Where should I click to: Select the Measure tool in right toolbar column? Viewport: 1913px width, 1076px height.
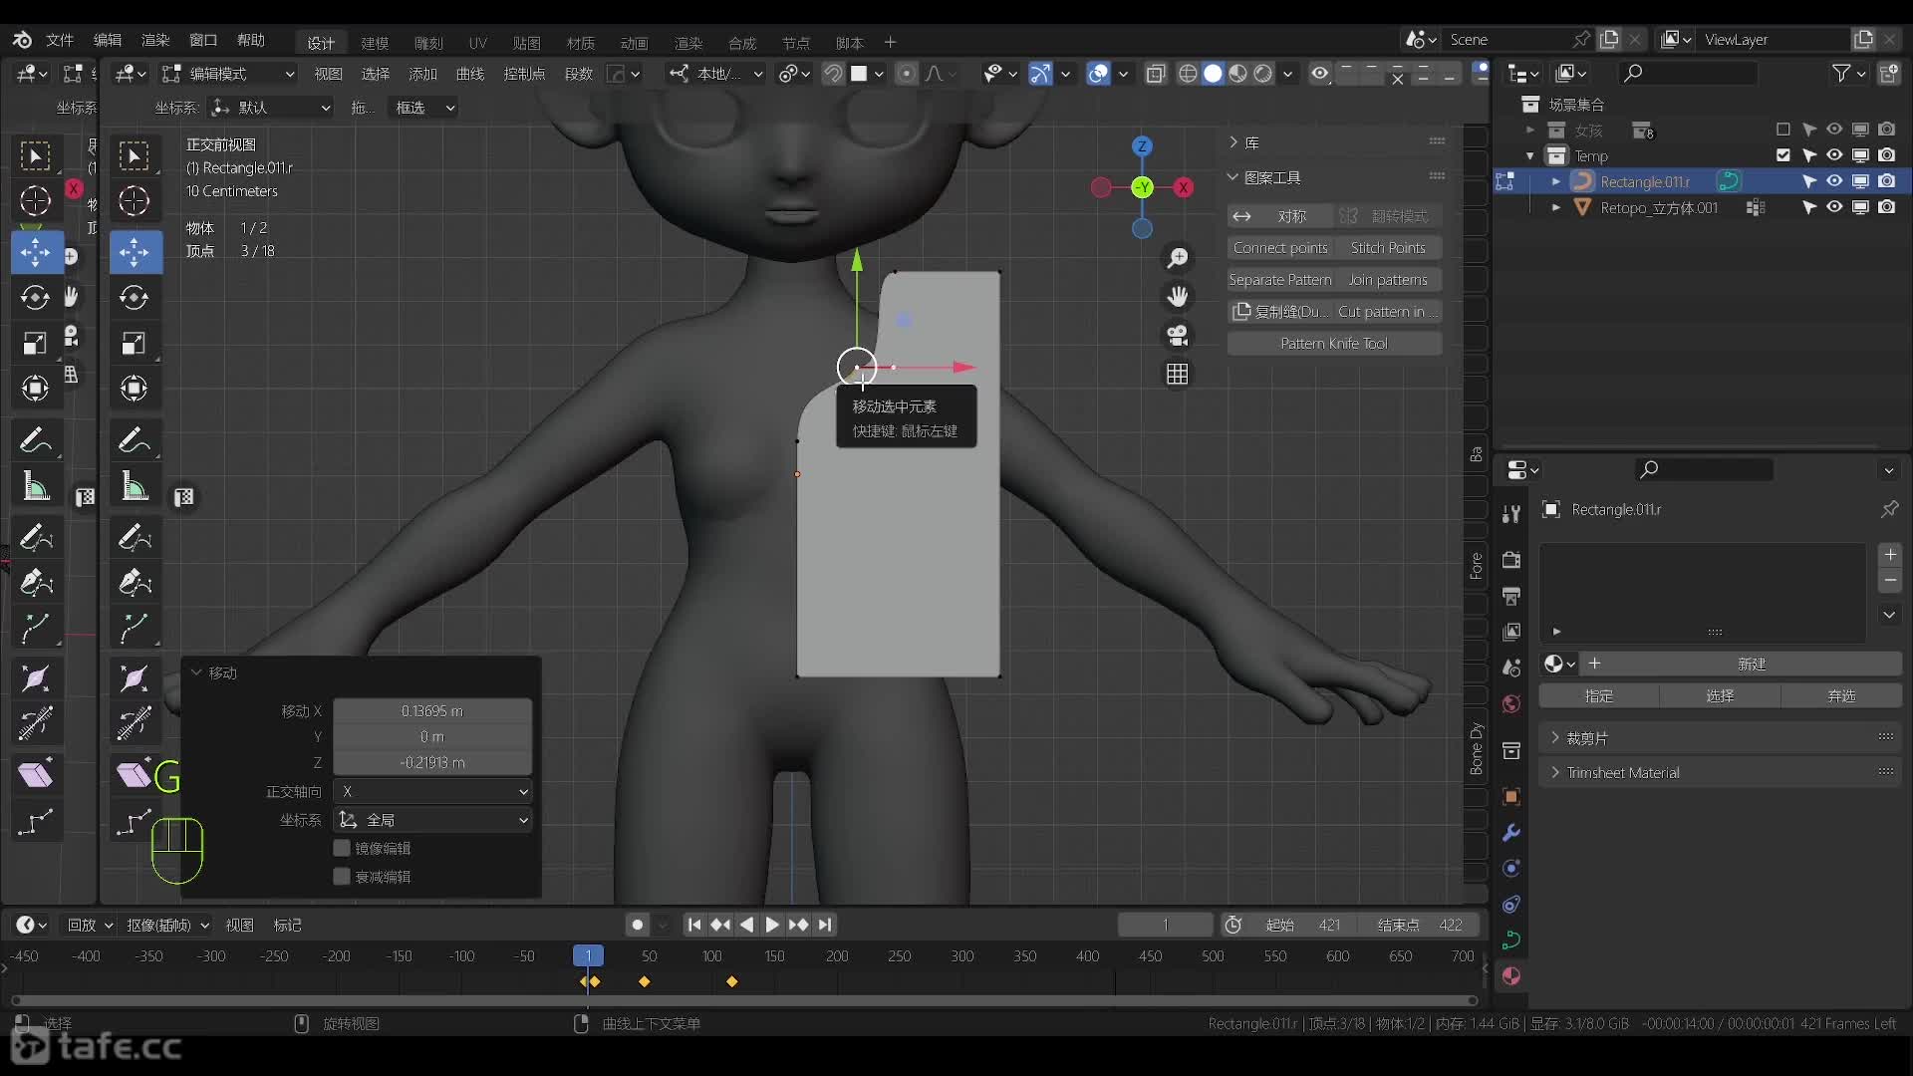tap(135, 487)
